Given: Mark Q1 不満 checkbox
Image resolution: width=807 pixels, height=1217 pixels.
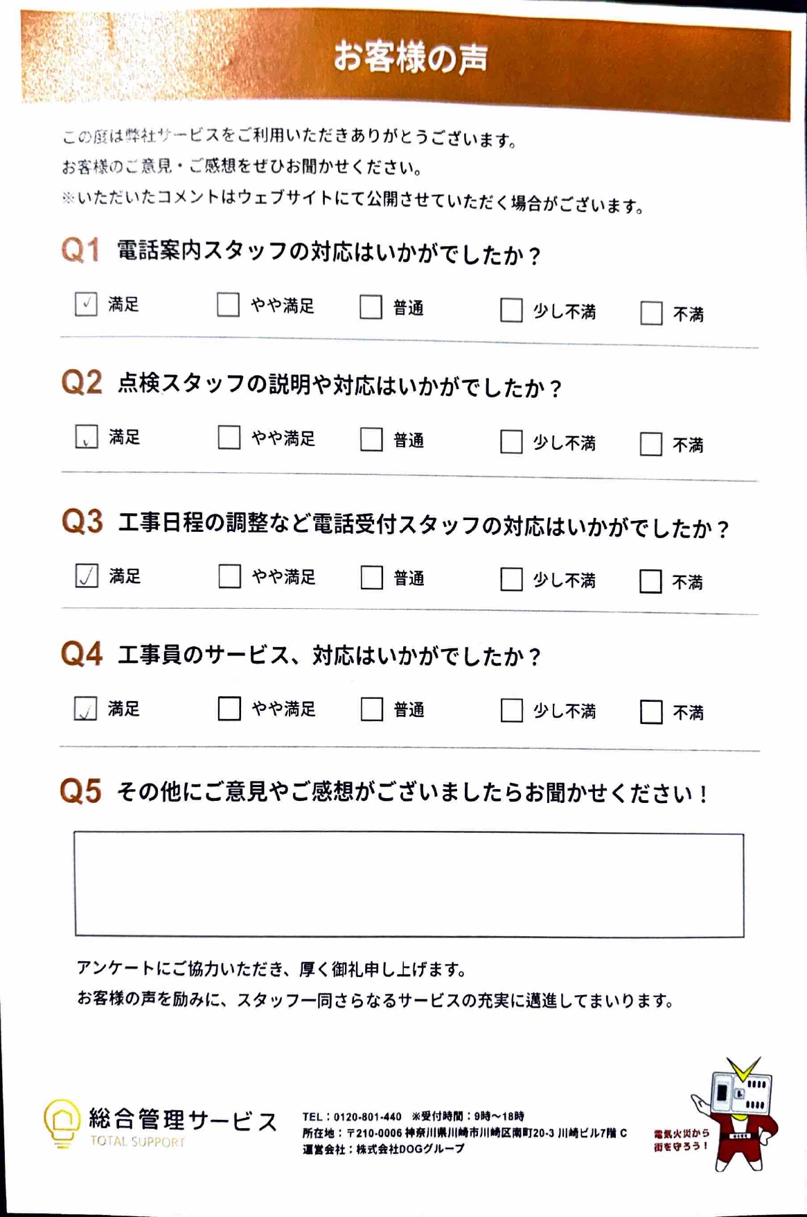Looking at the screenshot, I should coord(651,313).
